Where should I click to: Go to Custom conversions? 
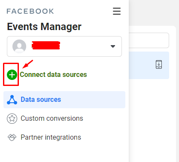[x=52, y=119]
